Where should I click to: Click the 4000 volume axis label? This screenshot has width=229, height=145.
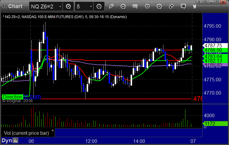pos(209,115)
